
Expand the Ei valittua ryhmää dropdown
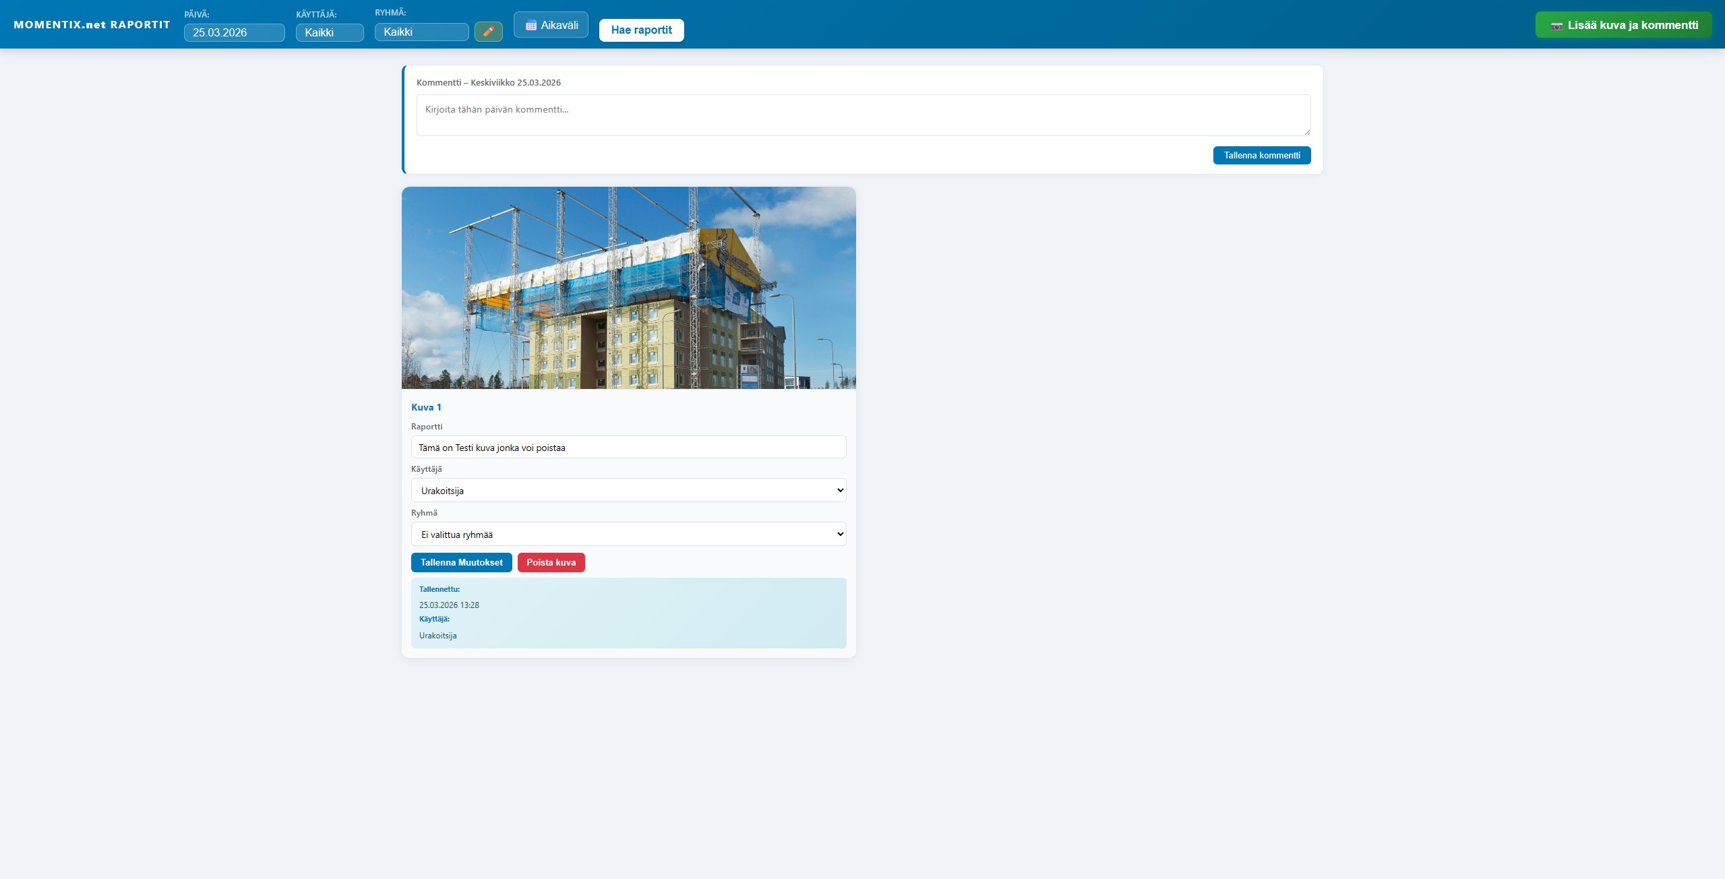click(628, 535)
